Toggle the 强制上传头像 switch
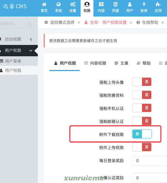 pos(142,82)
